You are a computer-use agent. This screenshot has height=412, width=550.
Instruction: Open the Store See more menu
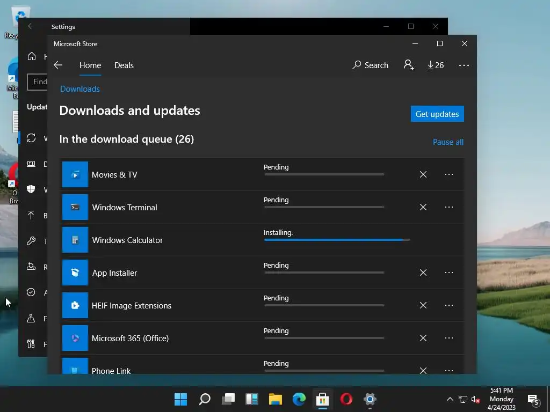pyautogui.click(x=464, y=65)
